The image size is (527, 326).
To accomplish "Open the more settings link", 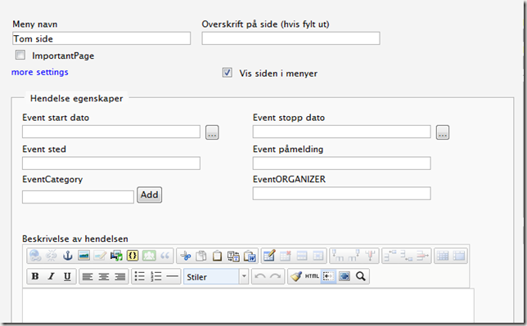I will click(39, 72).
